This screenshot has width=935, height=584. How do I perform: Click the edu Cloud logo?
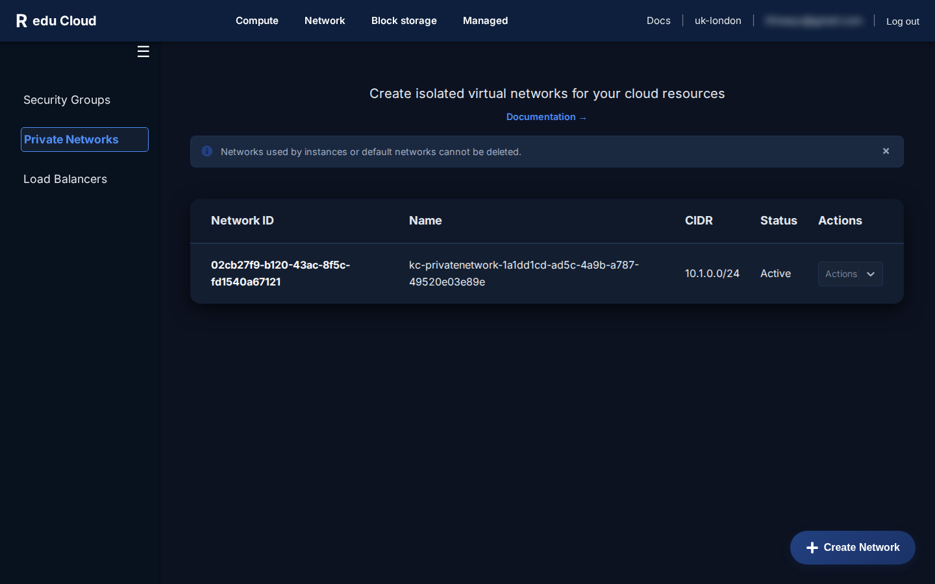pyautogui.click(x=56, y=21)
